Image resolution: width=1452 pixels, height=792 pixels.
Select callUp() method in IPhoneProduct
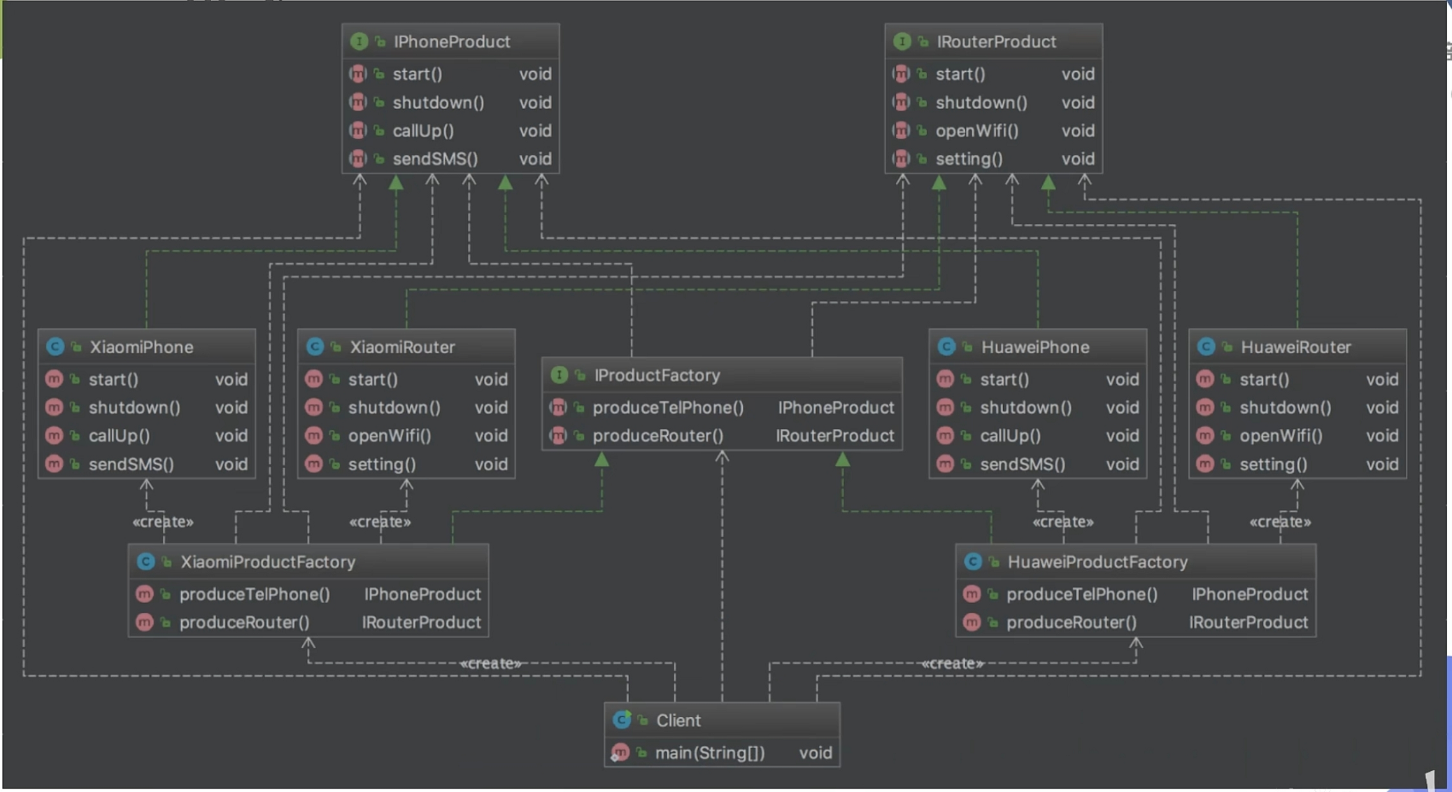tap(423, 131)
